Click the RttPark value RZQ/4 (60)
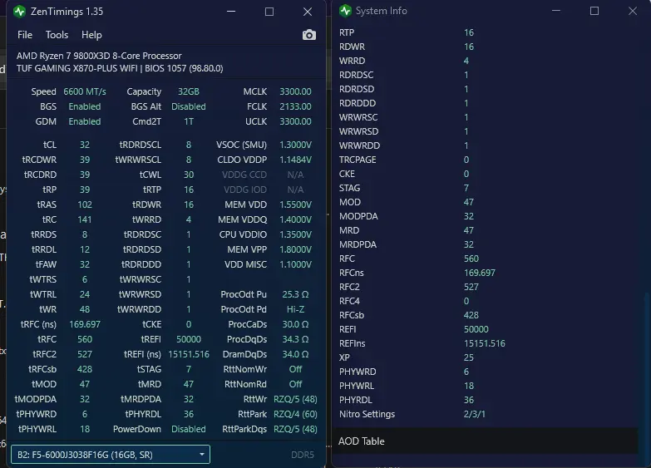Viewport: 651px width, 468px height. click(x=295, y=414)
